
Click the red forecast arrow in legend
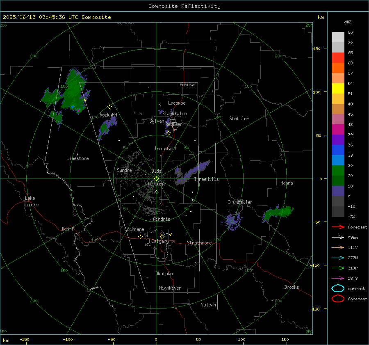tap(338, 227)
